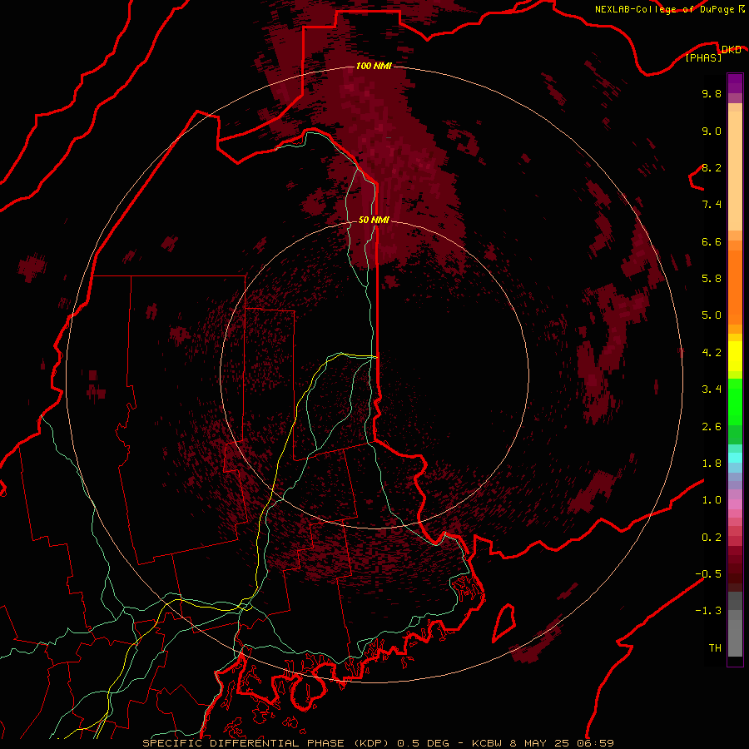The width and height of the screenshot is (749, 749).
Task: Click the 7.4 value on the color scale
Action: coord(712,205)
